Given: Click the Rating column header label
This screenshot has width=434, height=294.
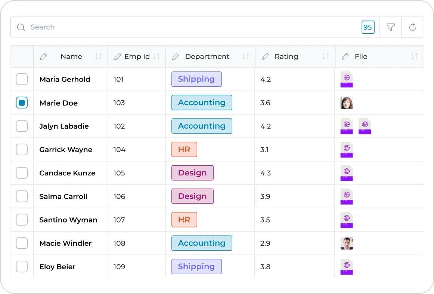Looking at the screenshot, I should (286, 56).
